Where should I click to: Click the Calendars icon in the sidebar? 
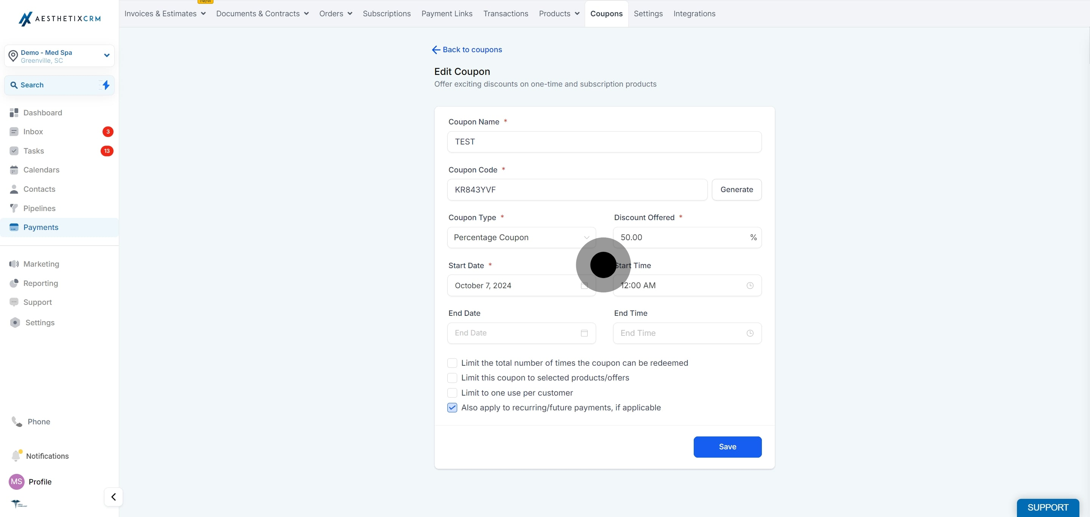click(14, 170)
